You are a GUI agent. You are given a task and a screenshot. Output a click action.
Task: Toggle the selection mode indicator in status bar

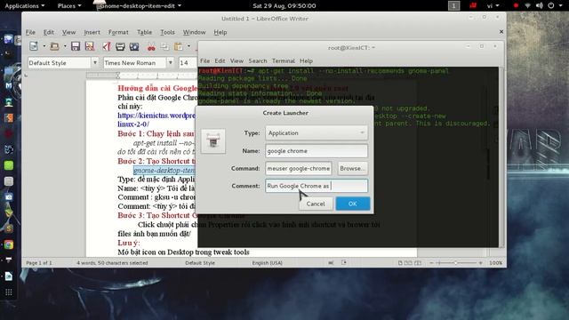click(331, 263)
